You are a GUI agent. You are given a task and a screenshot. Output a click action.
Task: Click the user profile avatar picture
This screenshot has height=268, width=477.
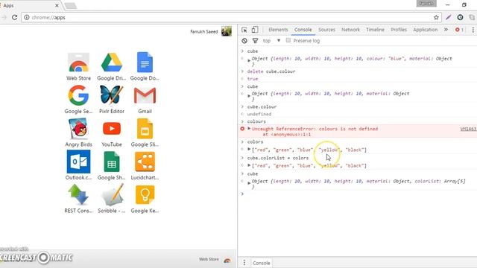click(227, 31)
